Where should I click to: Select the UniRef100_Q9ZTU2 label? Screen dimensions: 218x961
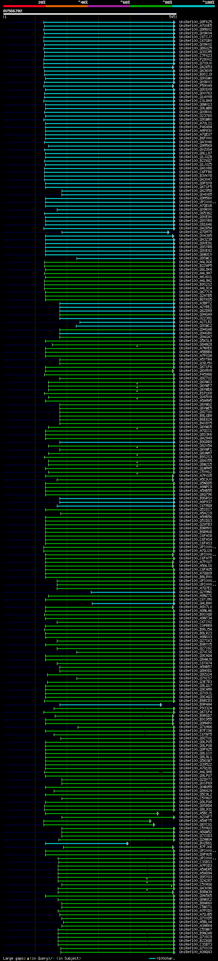tap(196, 378)
